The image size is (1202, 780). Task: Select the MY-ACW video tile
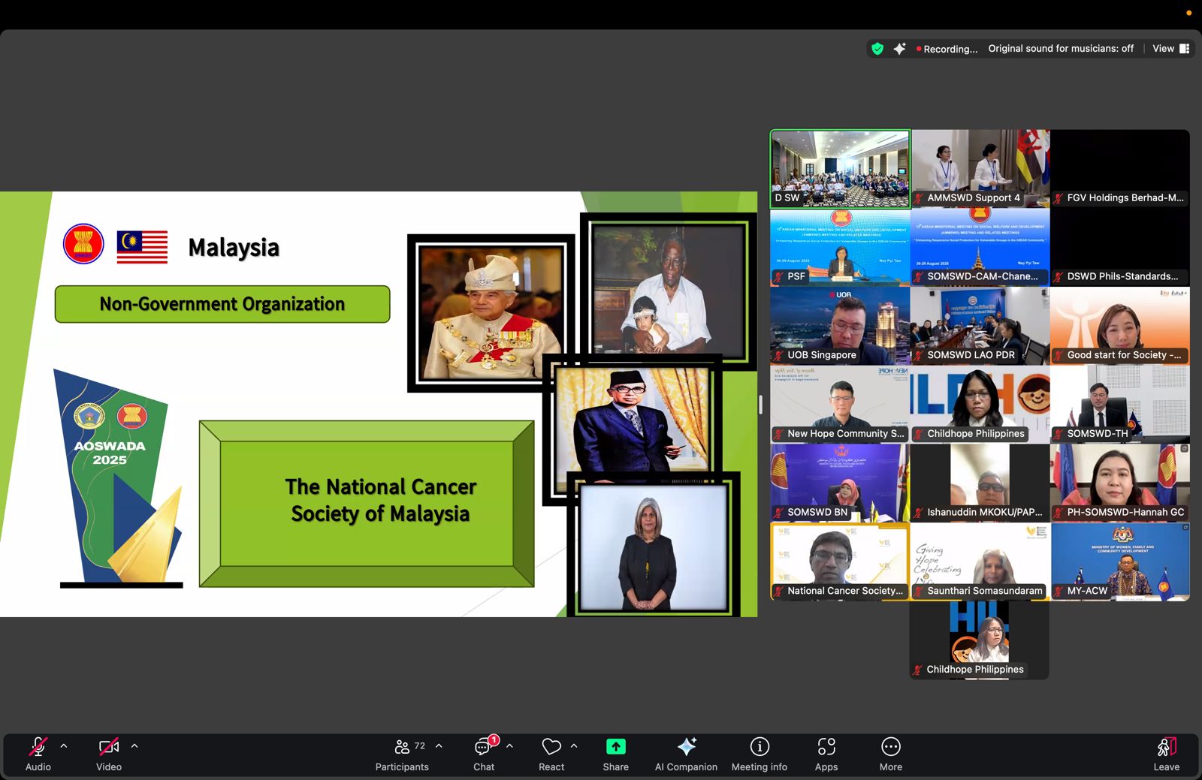pyautogui.click(x=1120, y=562)
